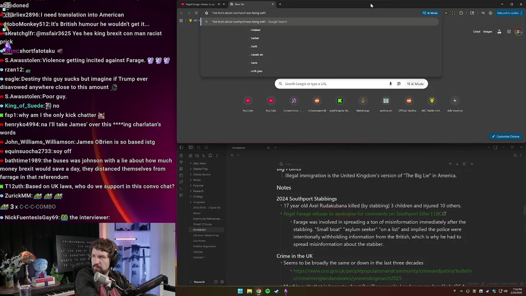Click AI Mode in the address bar

tap(430, 13)
